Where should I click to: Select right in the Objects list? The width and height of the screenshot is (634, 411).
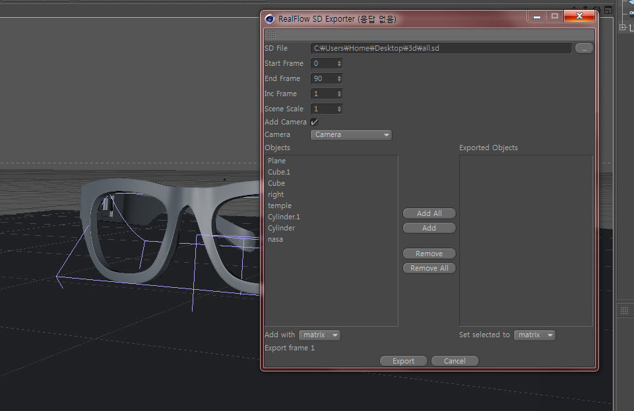pos(276,194)
